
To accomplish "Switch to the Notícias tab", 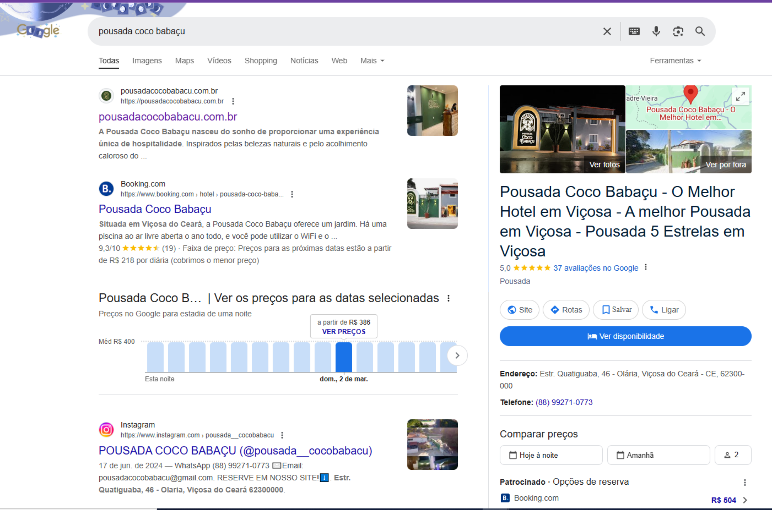I will [x=304, y=61].
